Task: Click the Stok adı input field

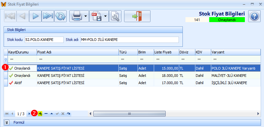Action: click(130, 40)
